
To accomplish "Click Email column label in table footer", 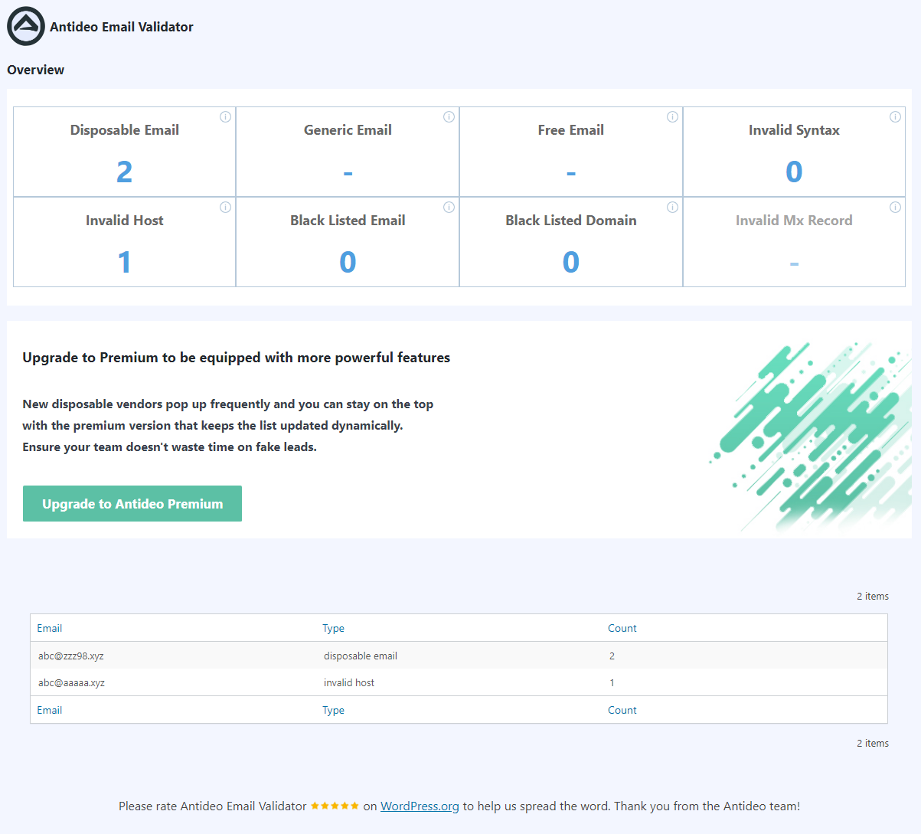I will coord(50,710).
